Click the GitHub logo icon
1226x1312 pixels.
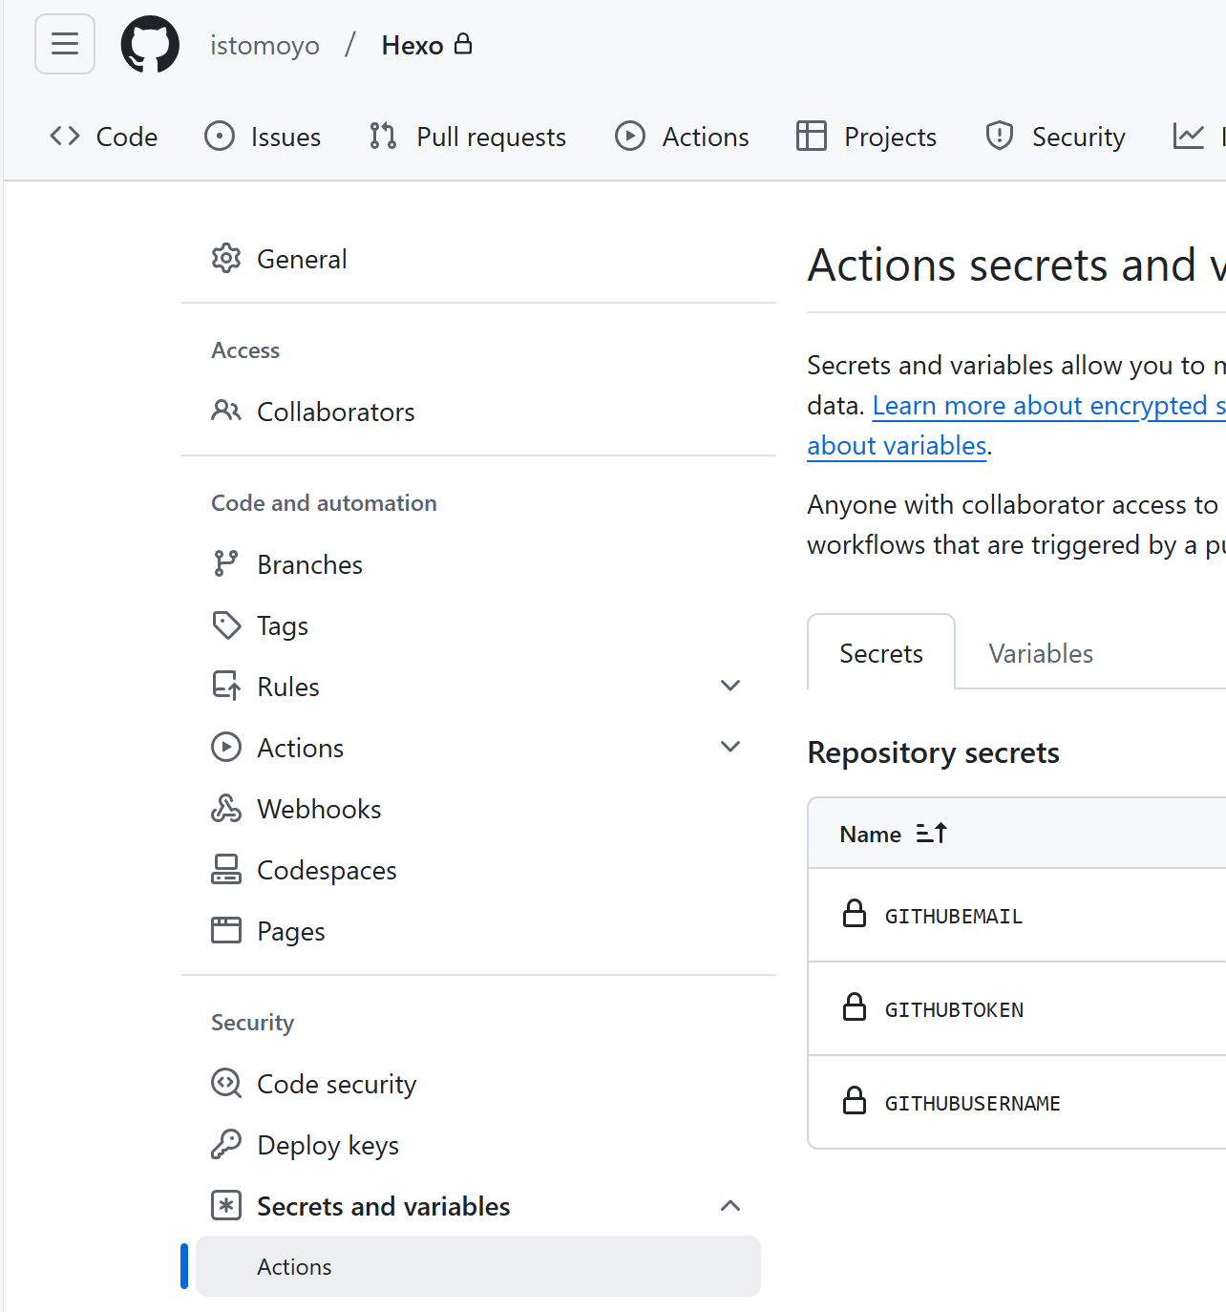150,44
